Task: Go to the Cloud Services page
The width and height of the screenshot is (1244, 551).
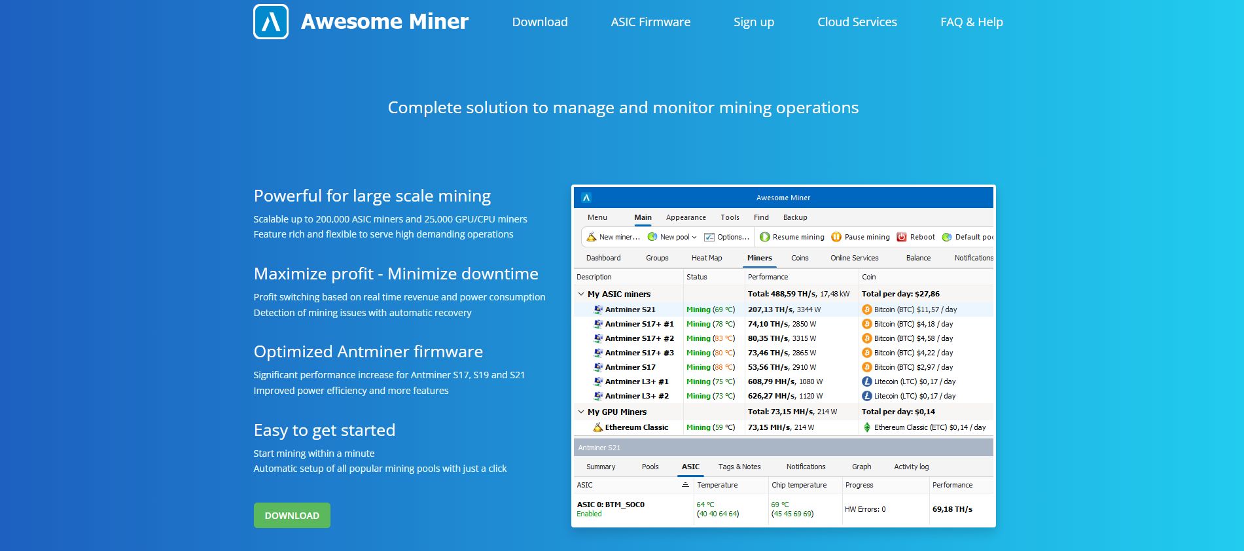Action: (x=857, y=22)
